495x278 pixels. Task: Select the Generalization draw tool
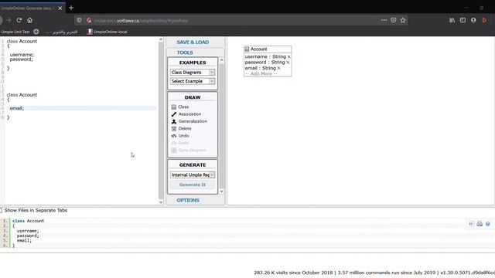[189, 121]
